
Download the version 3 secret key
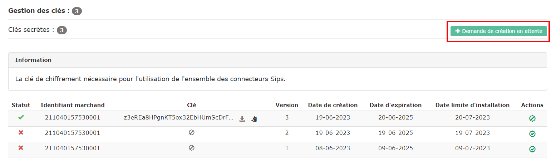click(x=242, y=119)
